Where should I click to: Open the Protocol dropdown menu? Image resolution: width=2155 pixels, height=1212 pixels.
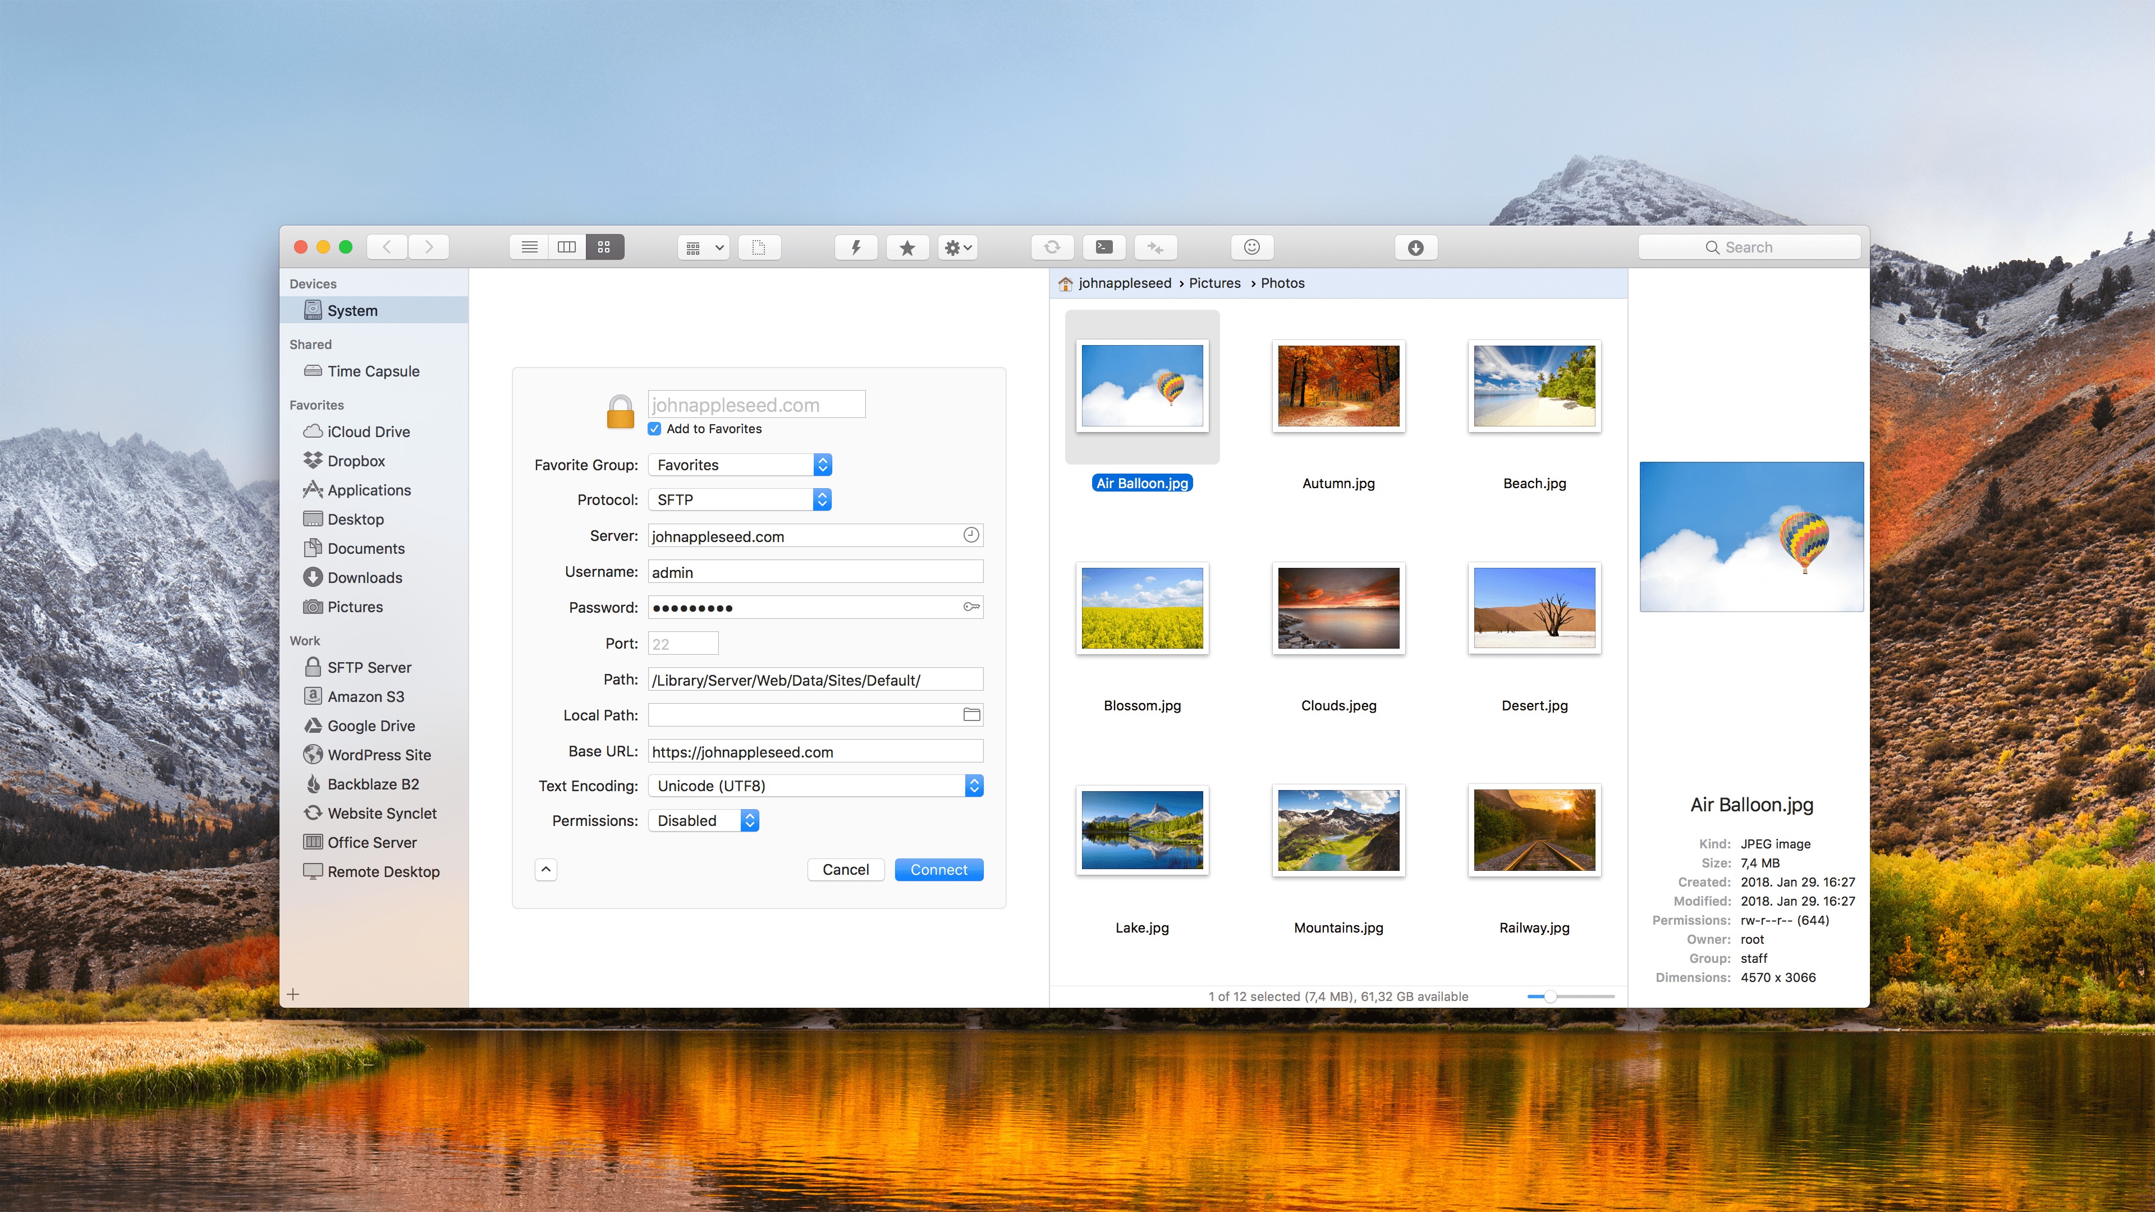(x=824, y=499)
